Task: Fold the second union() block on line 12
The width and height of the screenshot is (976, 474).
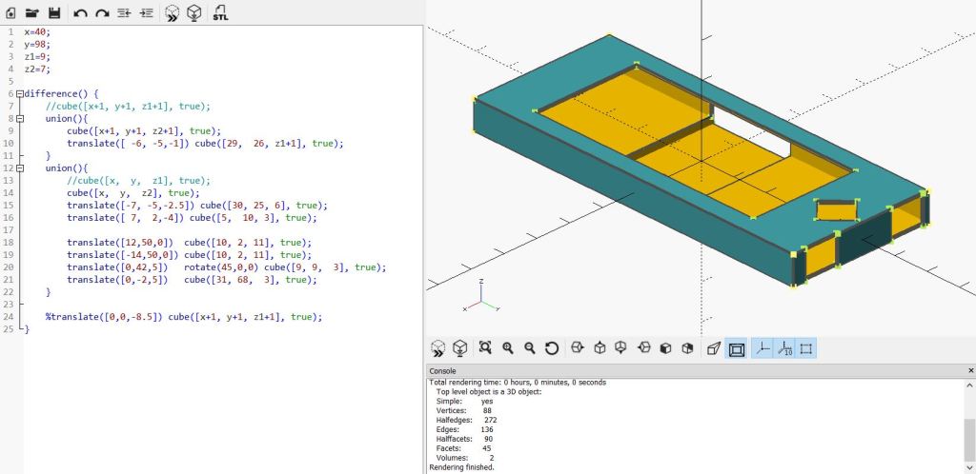Action: tap(20, 168)
